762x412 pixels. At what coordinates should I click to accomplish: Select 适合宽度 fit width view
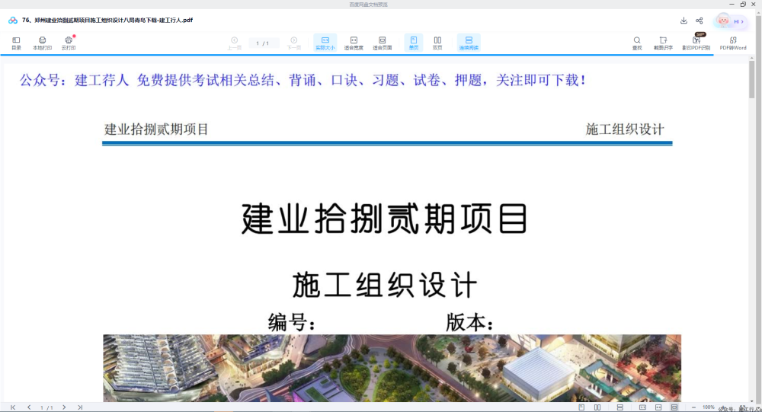pos(354,43)
